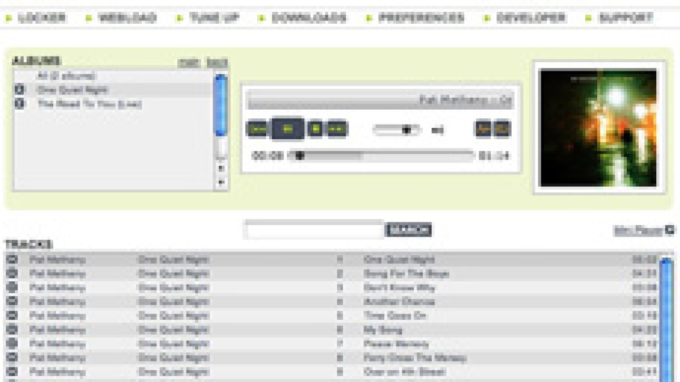Click the icon on Ferry Cross The Mersey row
680x382 pixels.
pos(11,358)
